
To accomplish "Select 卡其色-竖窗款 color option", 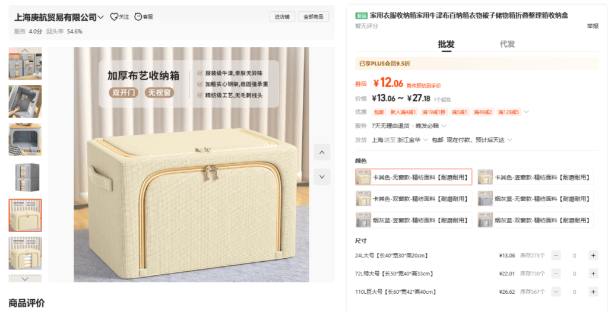I will tap(536, 177).
